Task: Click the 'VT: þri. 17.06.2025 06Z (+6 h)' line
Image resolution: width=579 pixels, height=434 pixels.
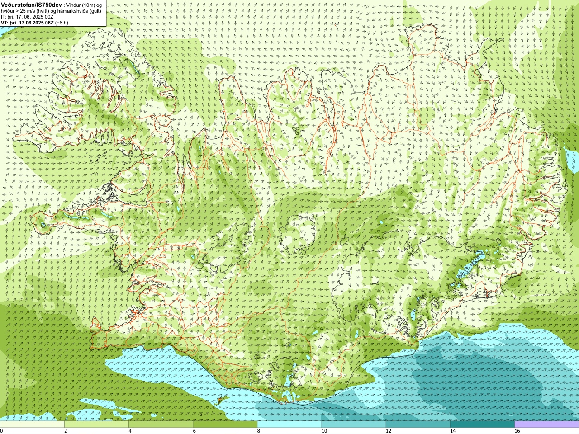Action: (x=34, y=23)
